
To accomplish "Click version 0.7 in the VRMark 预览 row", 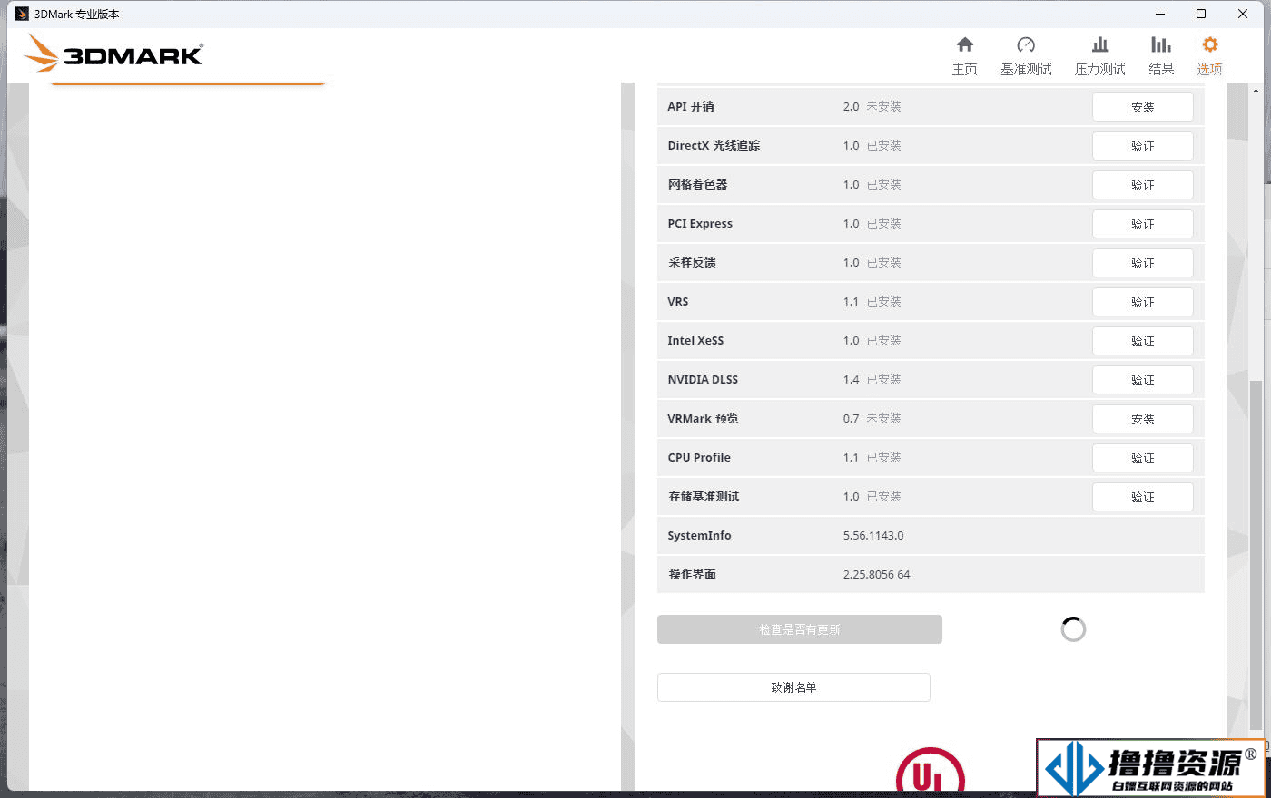I will 851,418.
